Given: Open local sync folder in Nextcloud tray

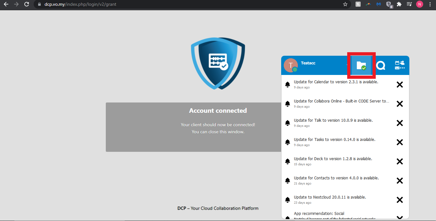Looking at the screenshot, I should point(361,66).
